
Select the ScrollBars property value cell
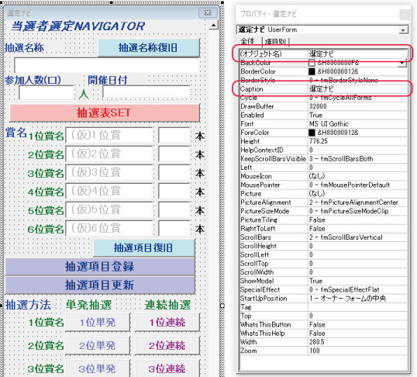tap(357, 237)
